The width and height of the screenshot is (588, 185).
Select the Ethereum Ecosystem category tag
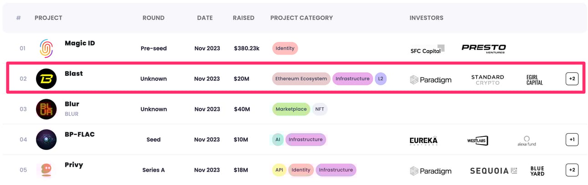301,79
